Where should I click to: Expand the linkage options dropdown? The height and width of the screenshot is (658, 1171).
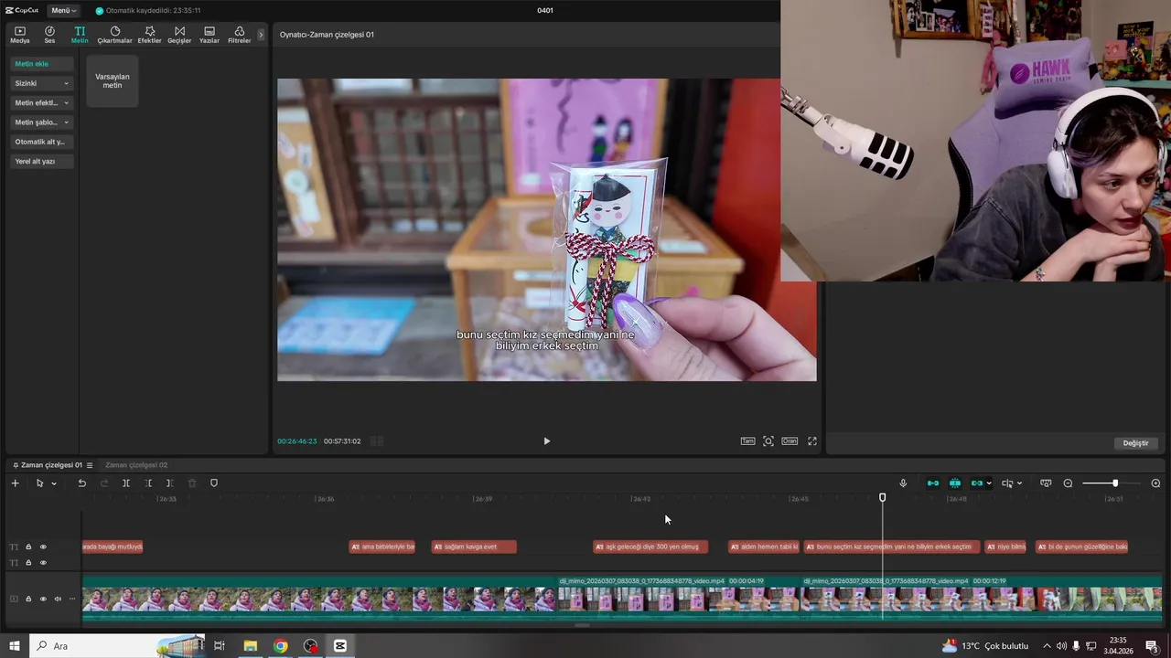[x=989, y=483]
